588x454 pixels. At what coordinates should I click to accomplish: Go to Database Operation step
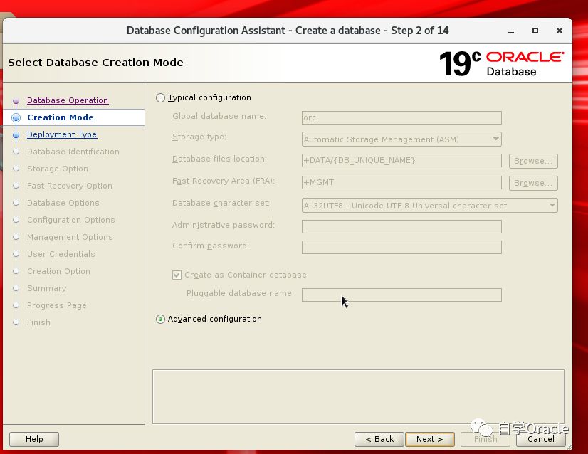point(68,100)
